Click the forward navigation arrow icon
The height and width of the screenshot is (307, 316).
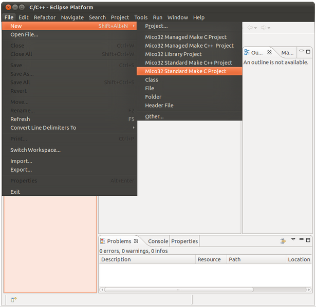pyautogui.click(x=264, y=28)
